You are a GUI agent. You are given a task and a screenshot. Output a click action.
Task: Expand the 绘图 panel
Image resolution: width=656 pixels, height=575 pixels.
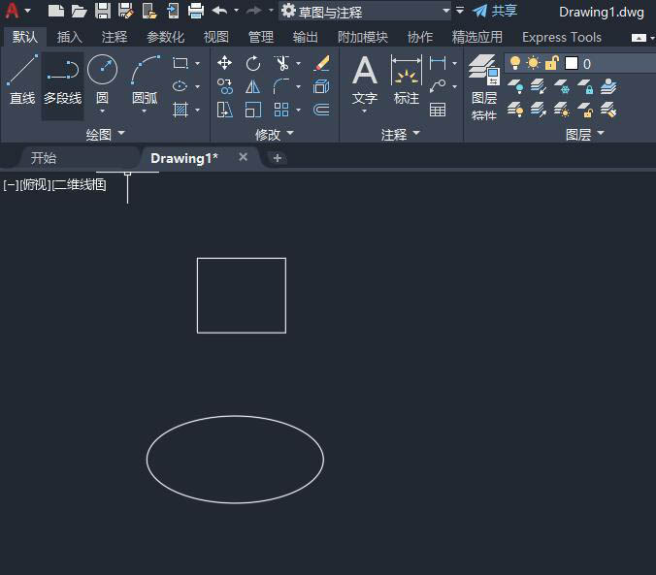[106, 134]
